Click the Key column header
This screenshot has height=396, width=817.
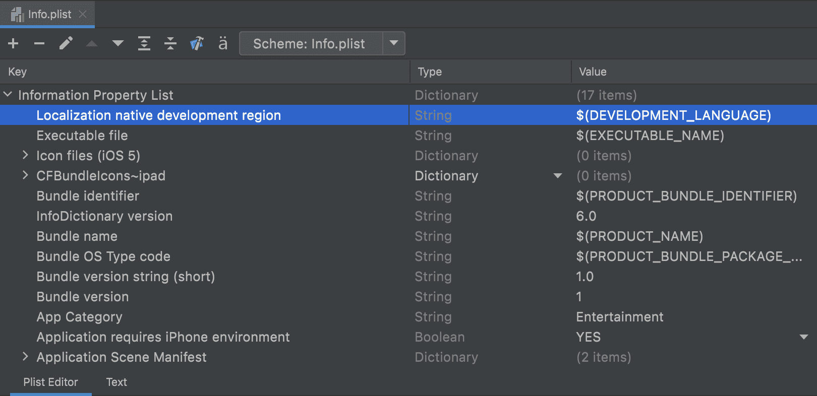(x=18, y=72)
